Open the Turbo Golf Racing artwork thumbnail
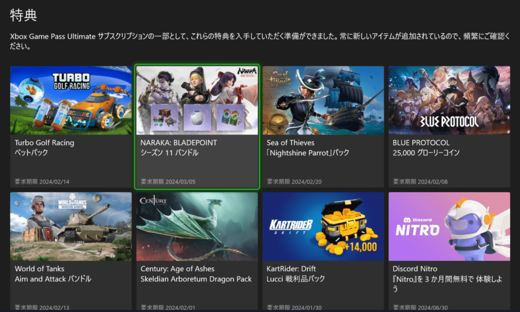This screenshot has height=312, width=520. tap(71, 100)
